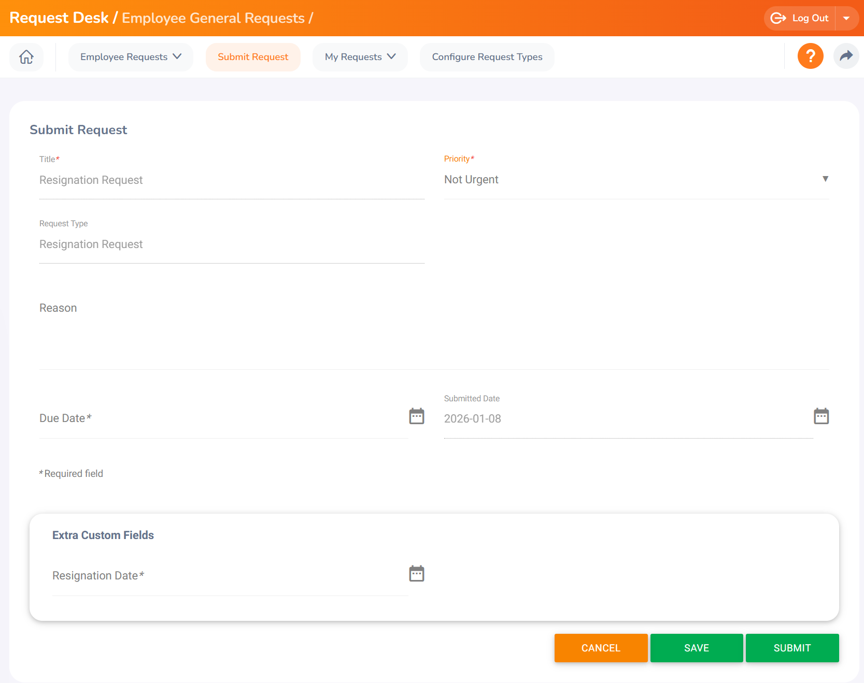Open Configure Request Types
The height and width of the screenshot is (683, 864).
click(487, 57)
